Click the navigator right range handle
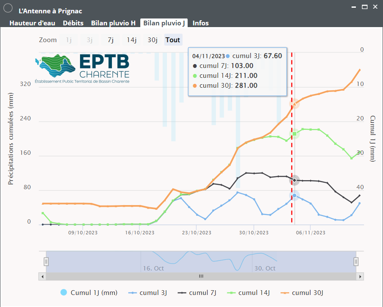Image resolution: width=383 pixels, height=307 pixels. tap(356, 261)
